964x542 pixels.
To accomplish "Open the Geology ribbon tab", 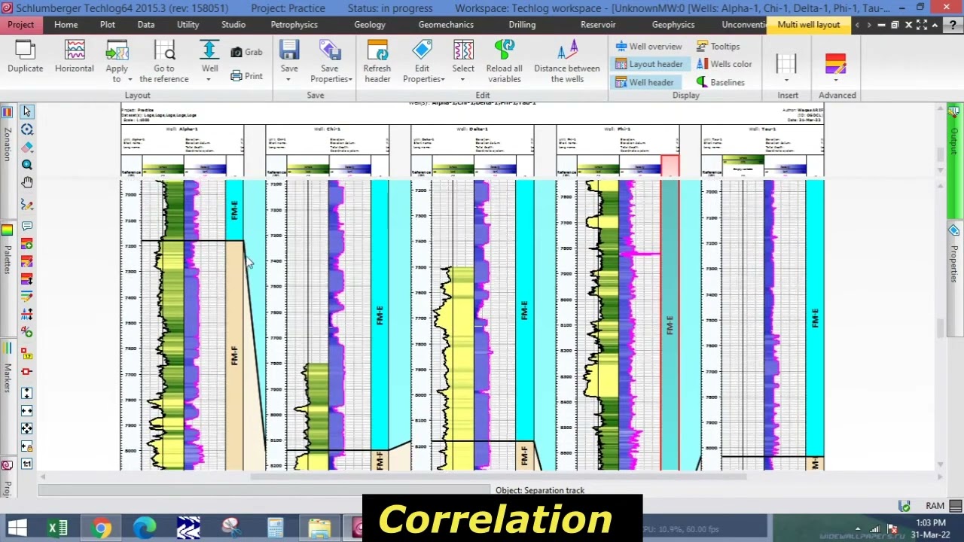I will point(370,25).
